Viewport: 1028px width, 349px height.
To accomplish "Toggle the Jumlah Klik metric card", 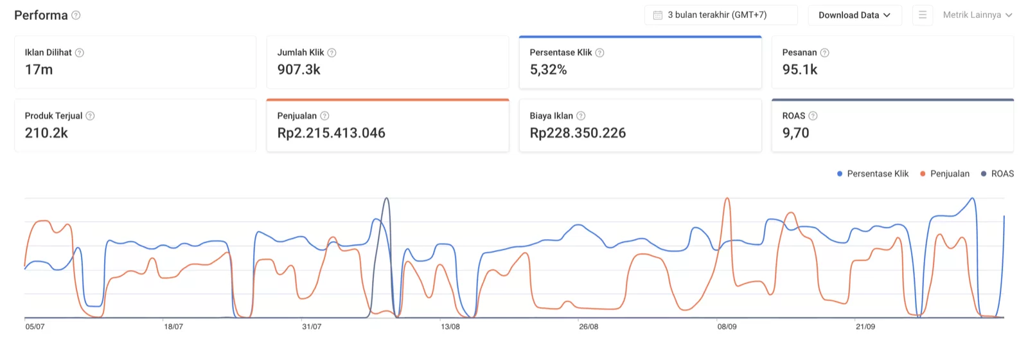I will pyautogui.click(x=387, y=62).
